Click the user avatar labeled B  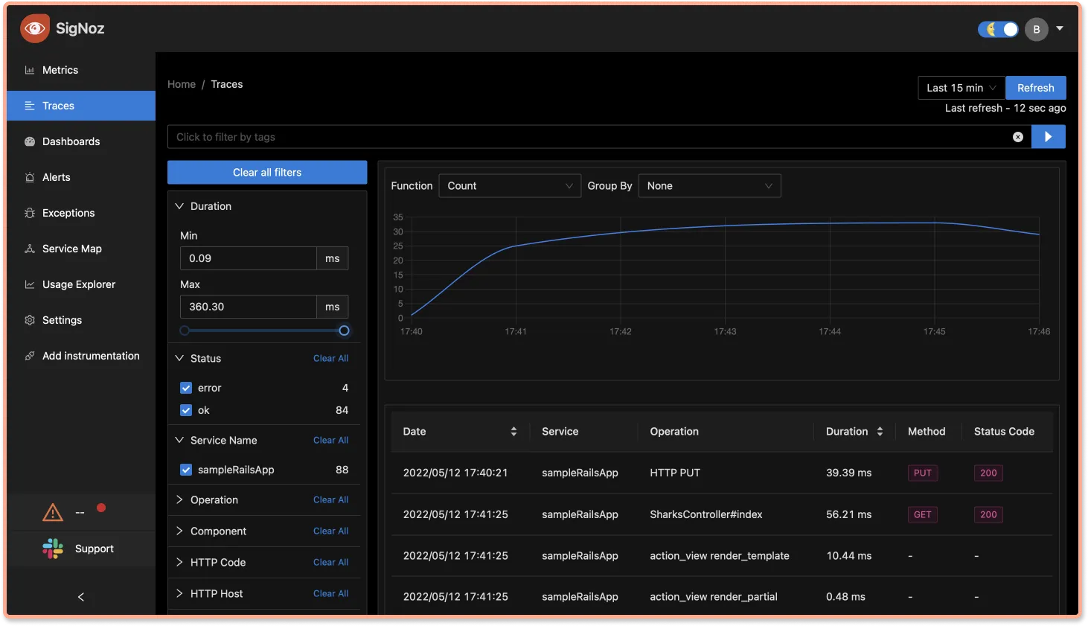(1037, 29)
